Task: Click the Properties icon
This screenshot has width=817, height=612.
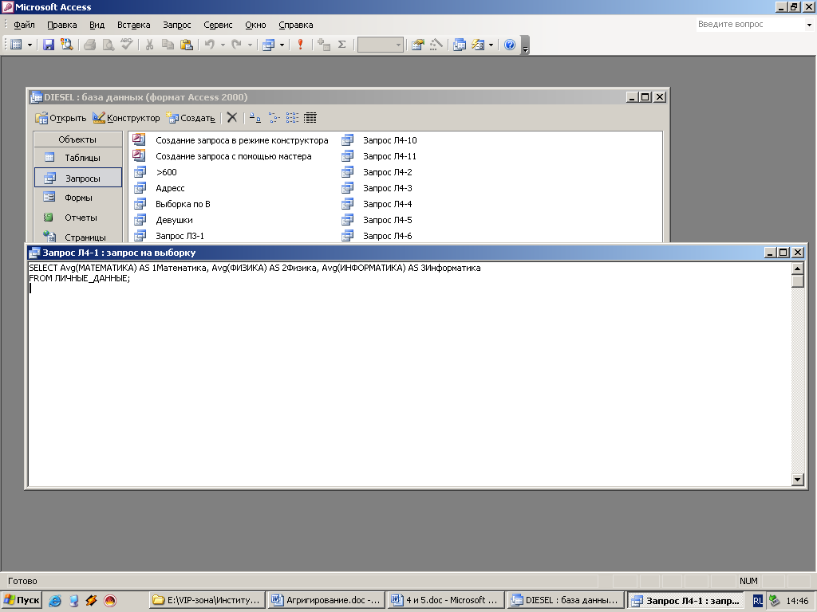Action: [x=417, y=45]
